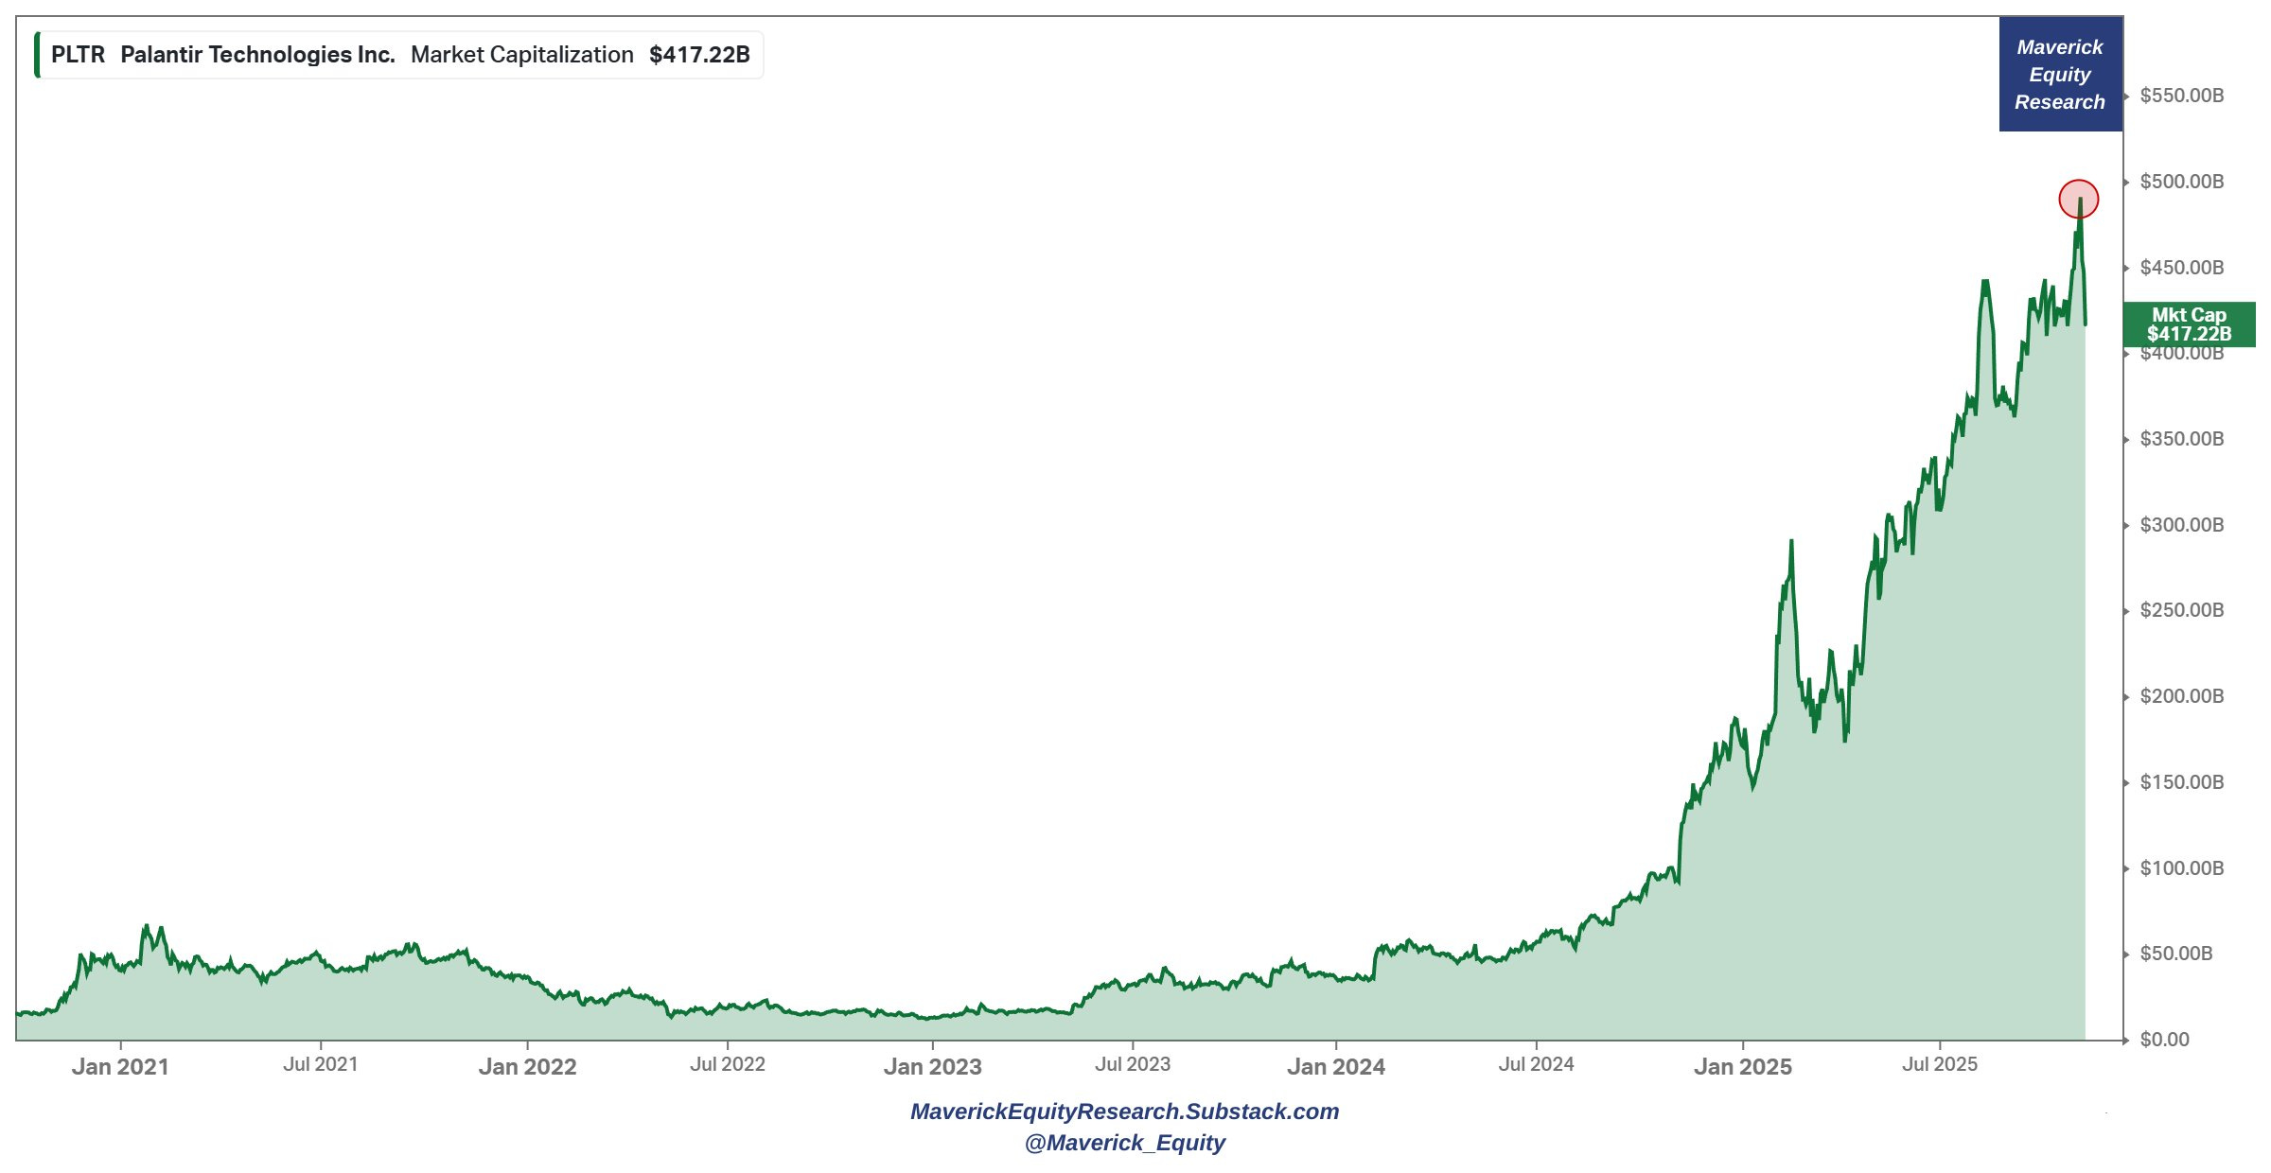This screenshot has height=1173, width=2271.
Task: Open MaverickEquityResearch.Substack.com link
Action: pyautogui.click(x=1124, y=1112)
